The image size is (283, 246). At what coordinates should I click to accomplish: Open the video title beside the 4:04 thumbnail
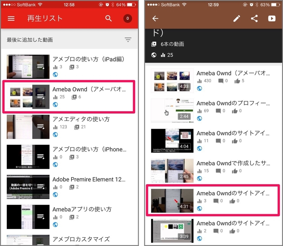pos(233,133)
